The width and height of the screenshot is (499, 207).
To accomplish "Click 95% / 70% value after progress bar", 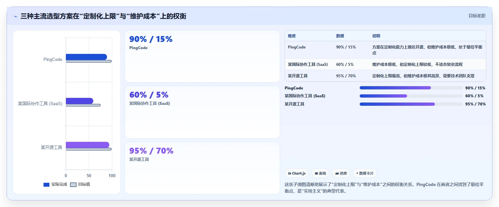I will pos(475,104).
